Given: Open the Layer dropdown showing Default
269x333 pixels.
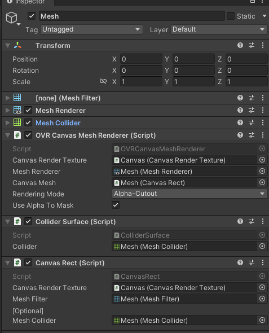Looking at the screenshot, I should pos(219,29).
